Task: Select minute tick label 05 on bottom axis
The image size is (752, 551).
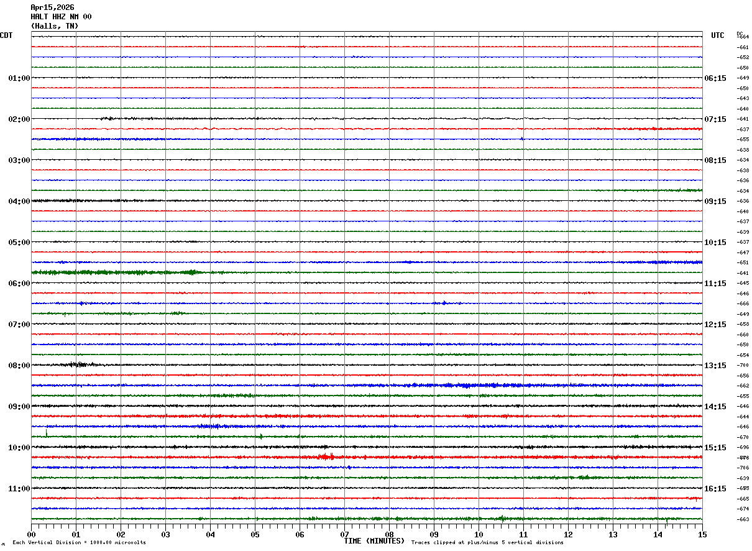Action: 255,534
